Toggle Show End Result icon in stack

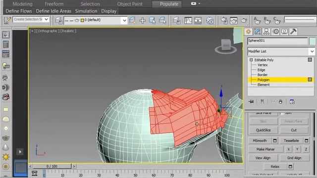coord(262,101)
